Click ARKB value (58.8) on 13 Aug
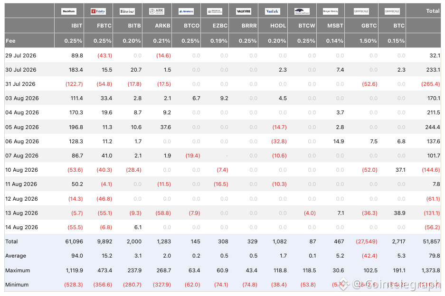445x296 pixels. [x=163, y=213]
